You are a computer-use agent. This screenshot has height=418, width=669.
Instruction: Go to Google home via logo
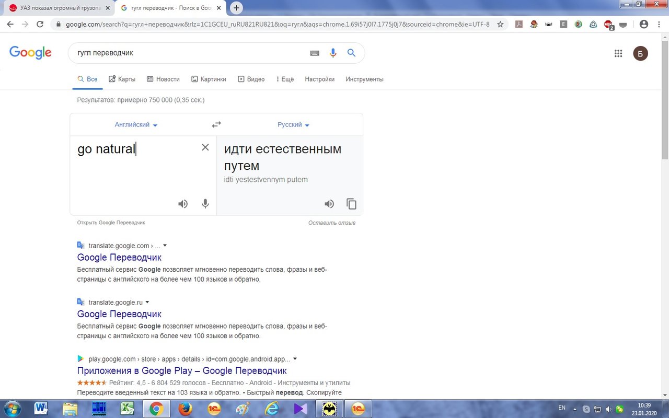[30, 52]
